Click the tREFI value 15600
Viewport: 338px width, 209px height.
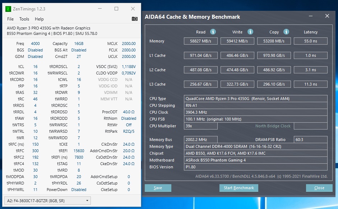pos(79,151)
